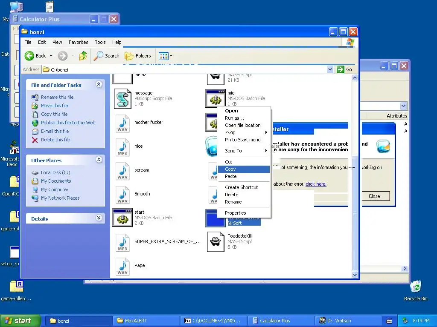
Task: Click Delete this file link
Action: tap(55, 140)
